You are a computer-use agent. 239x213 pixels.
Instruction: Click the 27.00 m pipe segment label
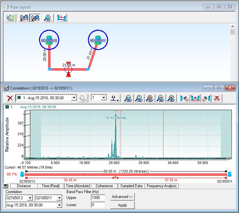click(x=90, y=54)
